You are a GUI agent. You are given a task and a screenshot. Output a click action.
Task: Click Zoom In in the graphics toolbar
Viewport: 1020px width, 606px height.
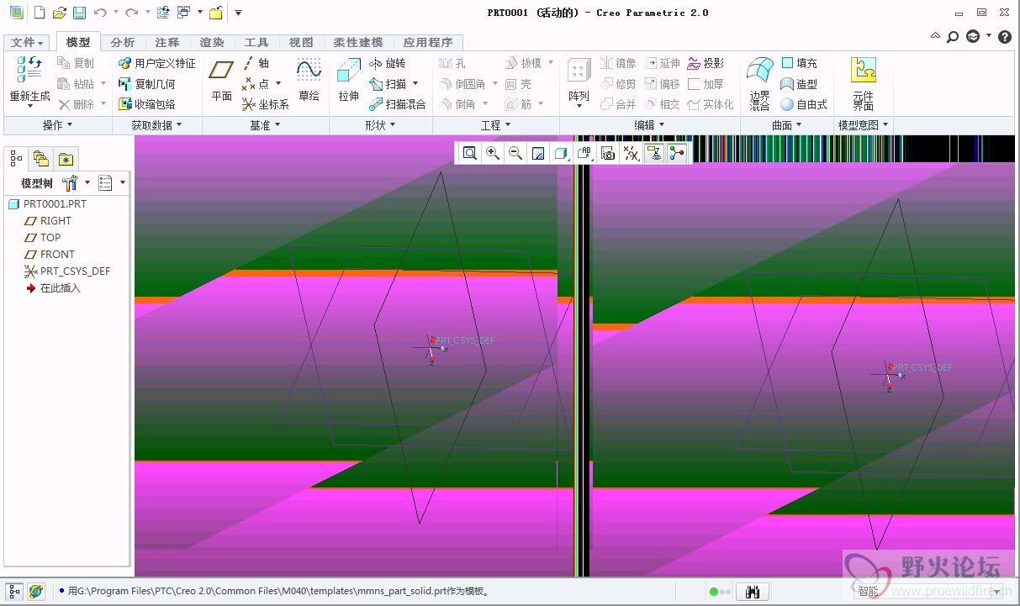(493, 153)
